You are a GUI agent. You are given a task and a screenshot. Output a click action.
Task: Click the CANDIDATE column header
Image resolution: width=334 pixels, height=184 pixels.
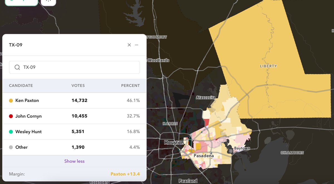tap(21, 86)
